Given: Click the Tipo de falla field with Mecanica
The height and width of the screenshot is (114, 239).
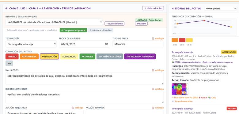Looking at the screenshot, I should click(138, 44).
